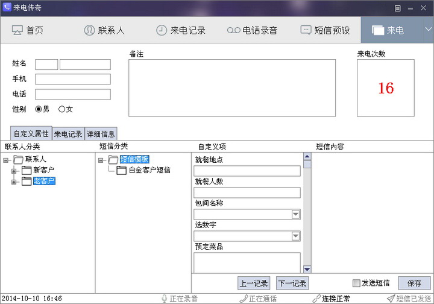Viewport: 434px width, 304px height.
Task: Select the 详细信息 sub-tab
Action: (101, 134)
